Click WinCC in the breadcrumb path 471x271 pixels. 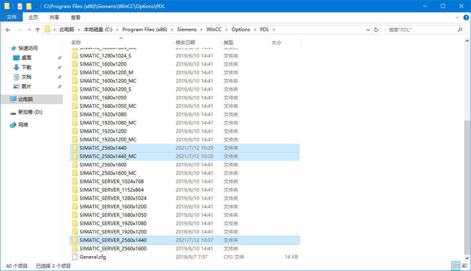(x=214, y=30)
